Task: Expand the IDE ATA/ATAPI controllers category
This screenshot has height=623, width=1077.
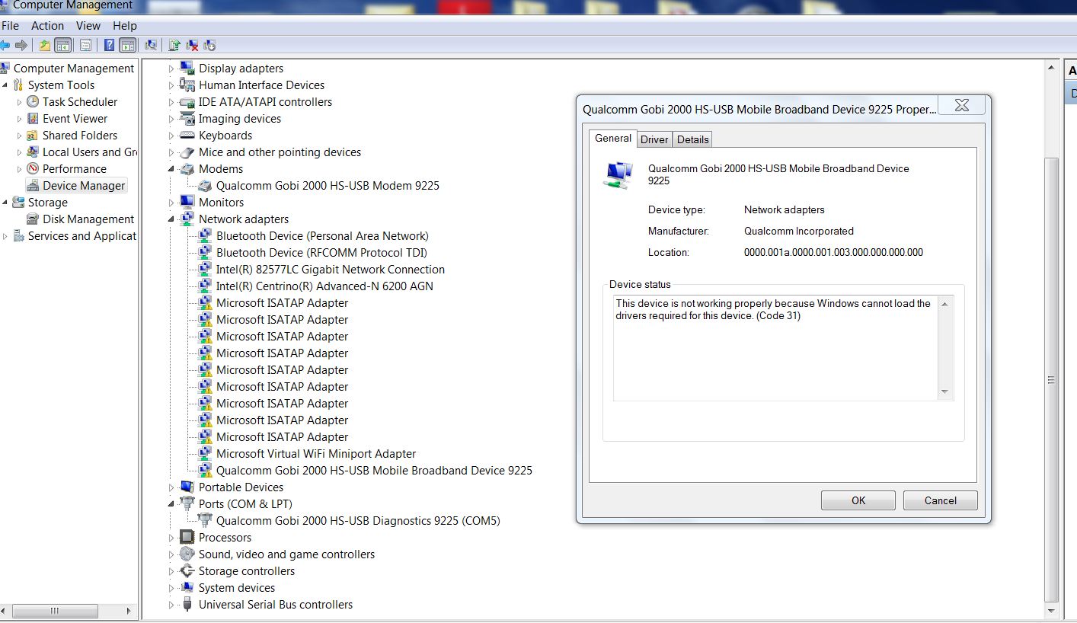Action: tap(171, 101)
